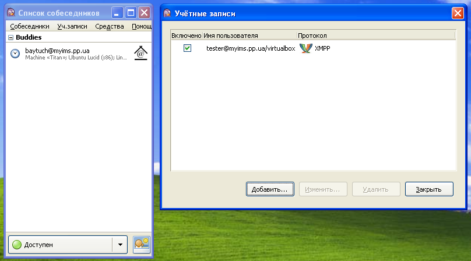Viewport: 471px width, 261px height.
Task: Click the Buddies group label
Action: pos(29,37)
